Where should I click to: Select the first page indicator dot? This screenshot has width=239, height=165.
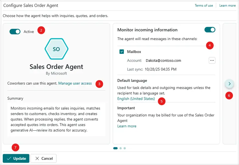point(116,148)
